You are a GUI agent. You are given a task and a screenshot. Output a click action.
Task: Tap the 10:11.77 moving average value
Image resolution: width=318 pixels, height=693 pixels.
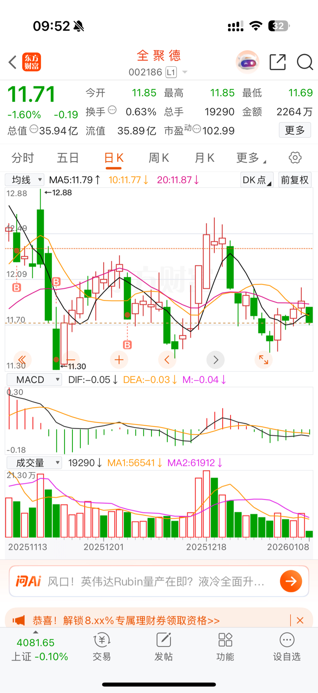[x=128, y=180]
